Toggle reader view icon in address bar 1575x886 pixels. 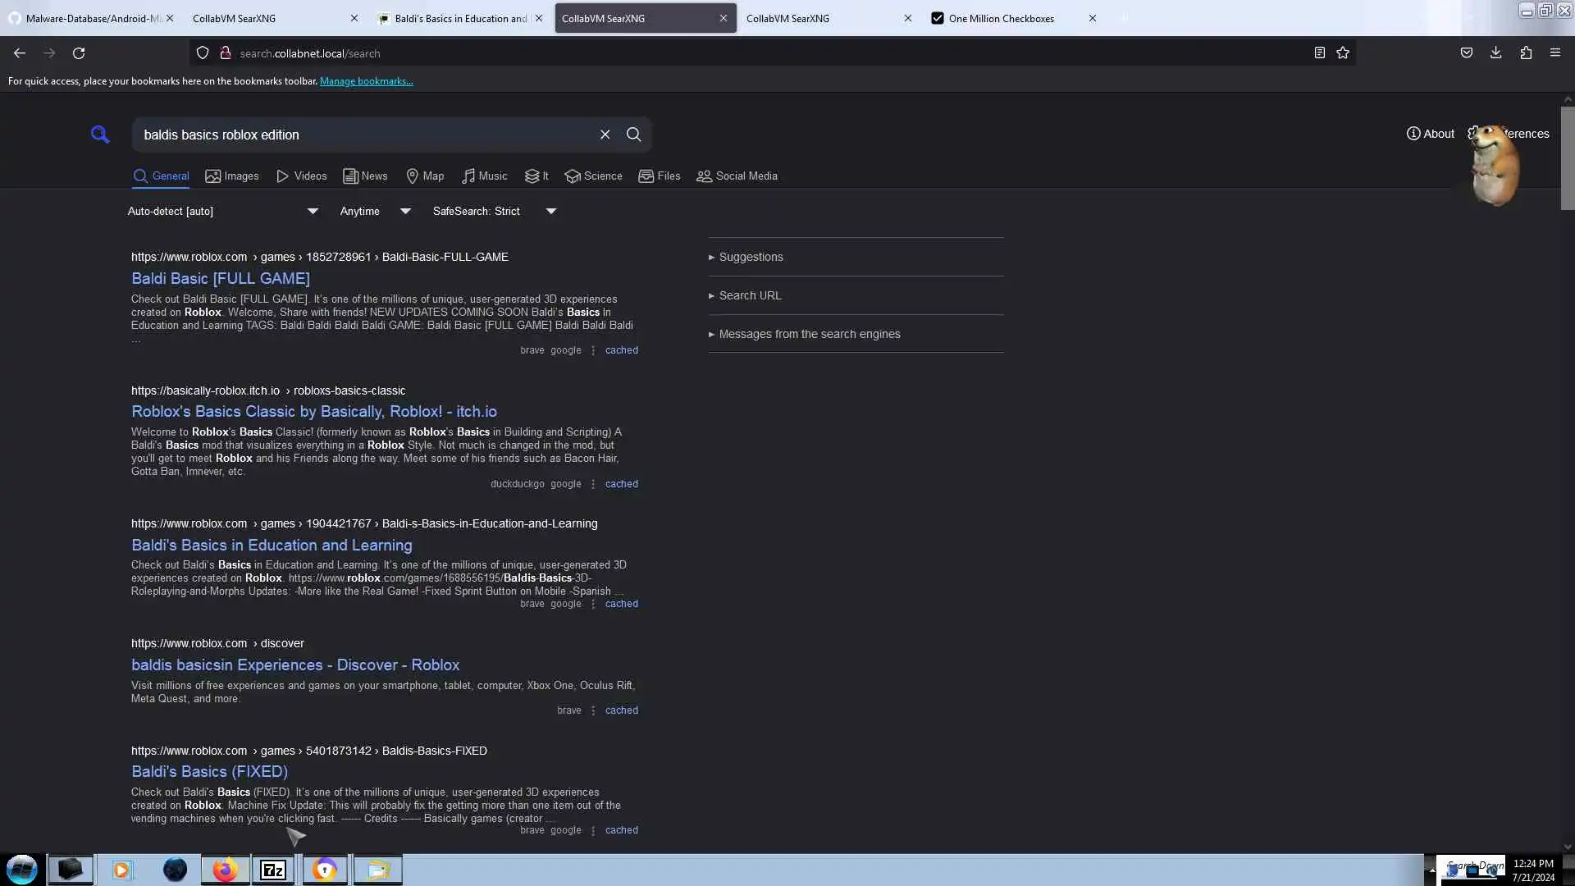(1319, 53)
